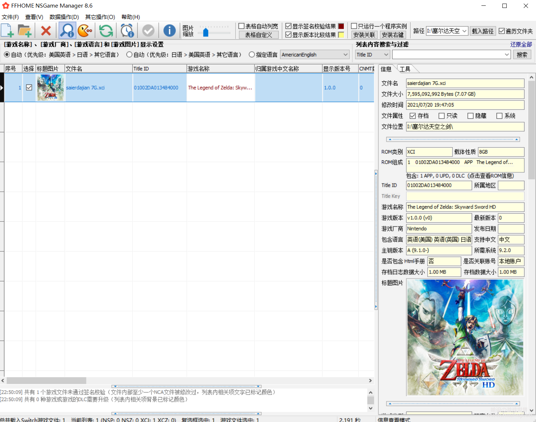Click the 安装右键 button
536x422 pixels.
pos(393,35)
